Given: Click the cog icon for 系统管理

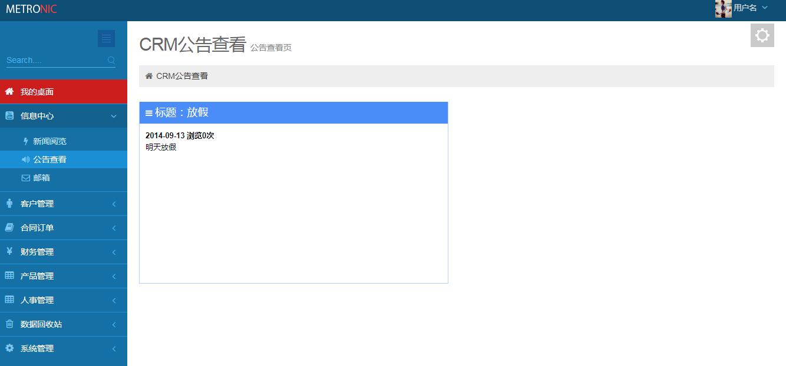Looking at the screenshot, I should (9, 348).
